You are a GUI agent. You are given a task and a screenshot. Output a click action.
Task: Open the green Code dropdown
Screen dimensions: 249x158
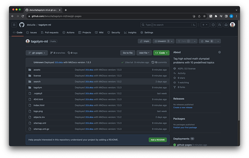point(161,53)
